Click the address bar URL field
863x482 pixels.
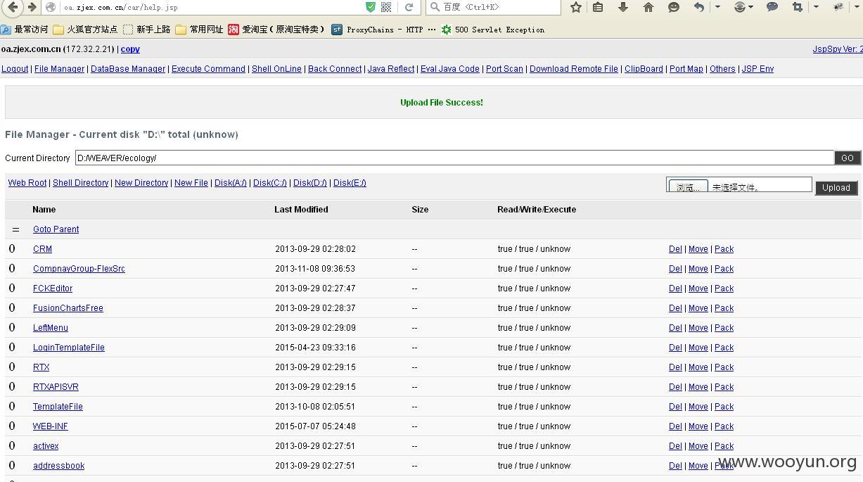pyautogui.click(x=211, y=7)
